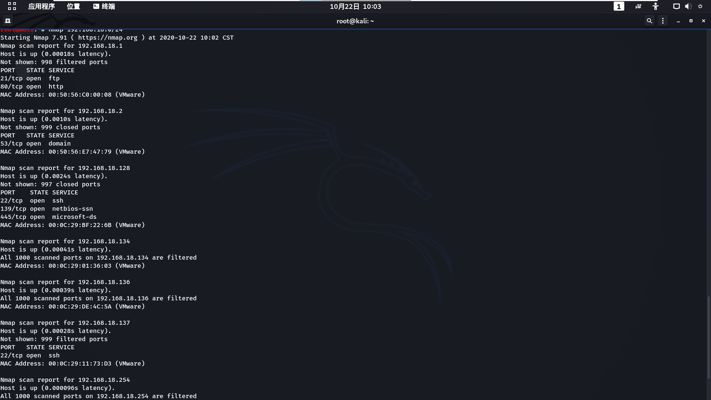Click the wired network status icon
The height and width of the screenshot is (400, 711).
676,6
